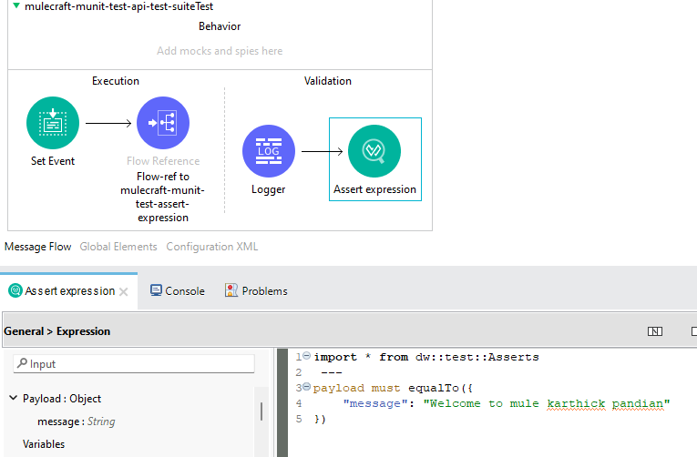Click the Input search field
697x457 pixels.
click(x=137, y=364)
